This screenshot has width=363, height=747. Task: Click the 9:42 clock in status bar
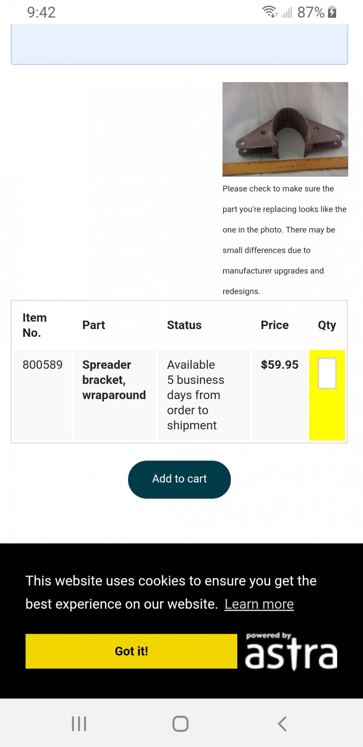click(41, 12)
